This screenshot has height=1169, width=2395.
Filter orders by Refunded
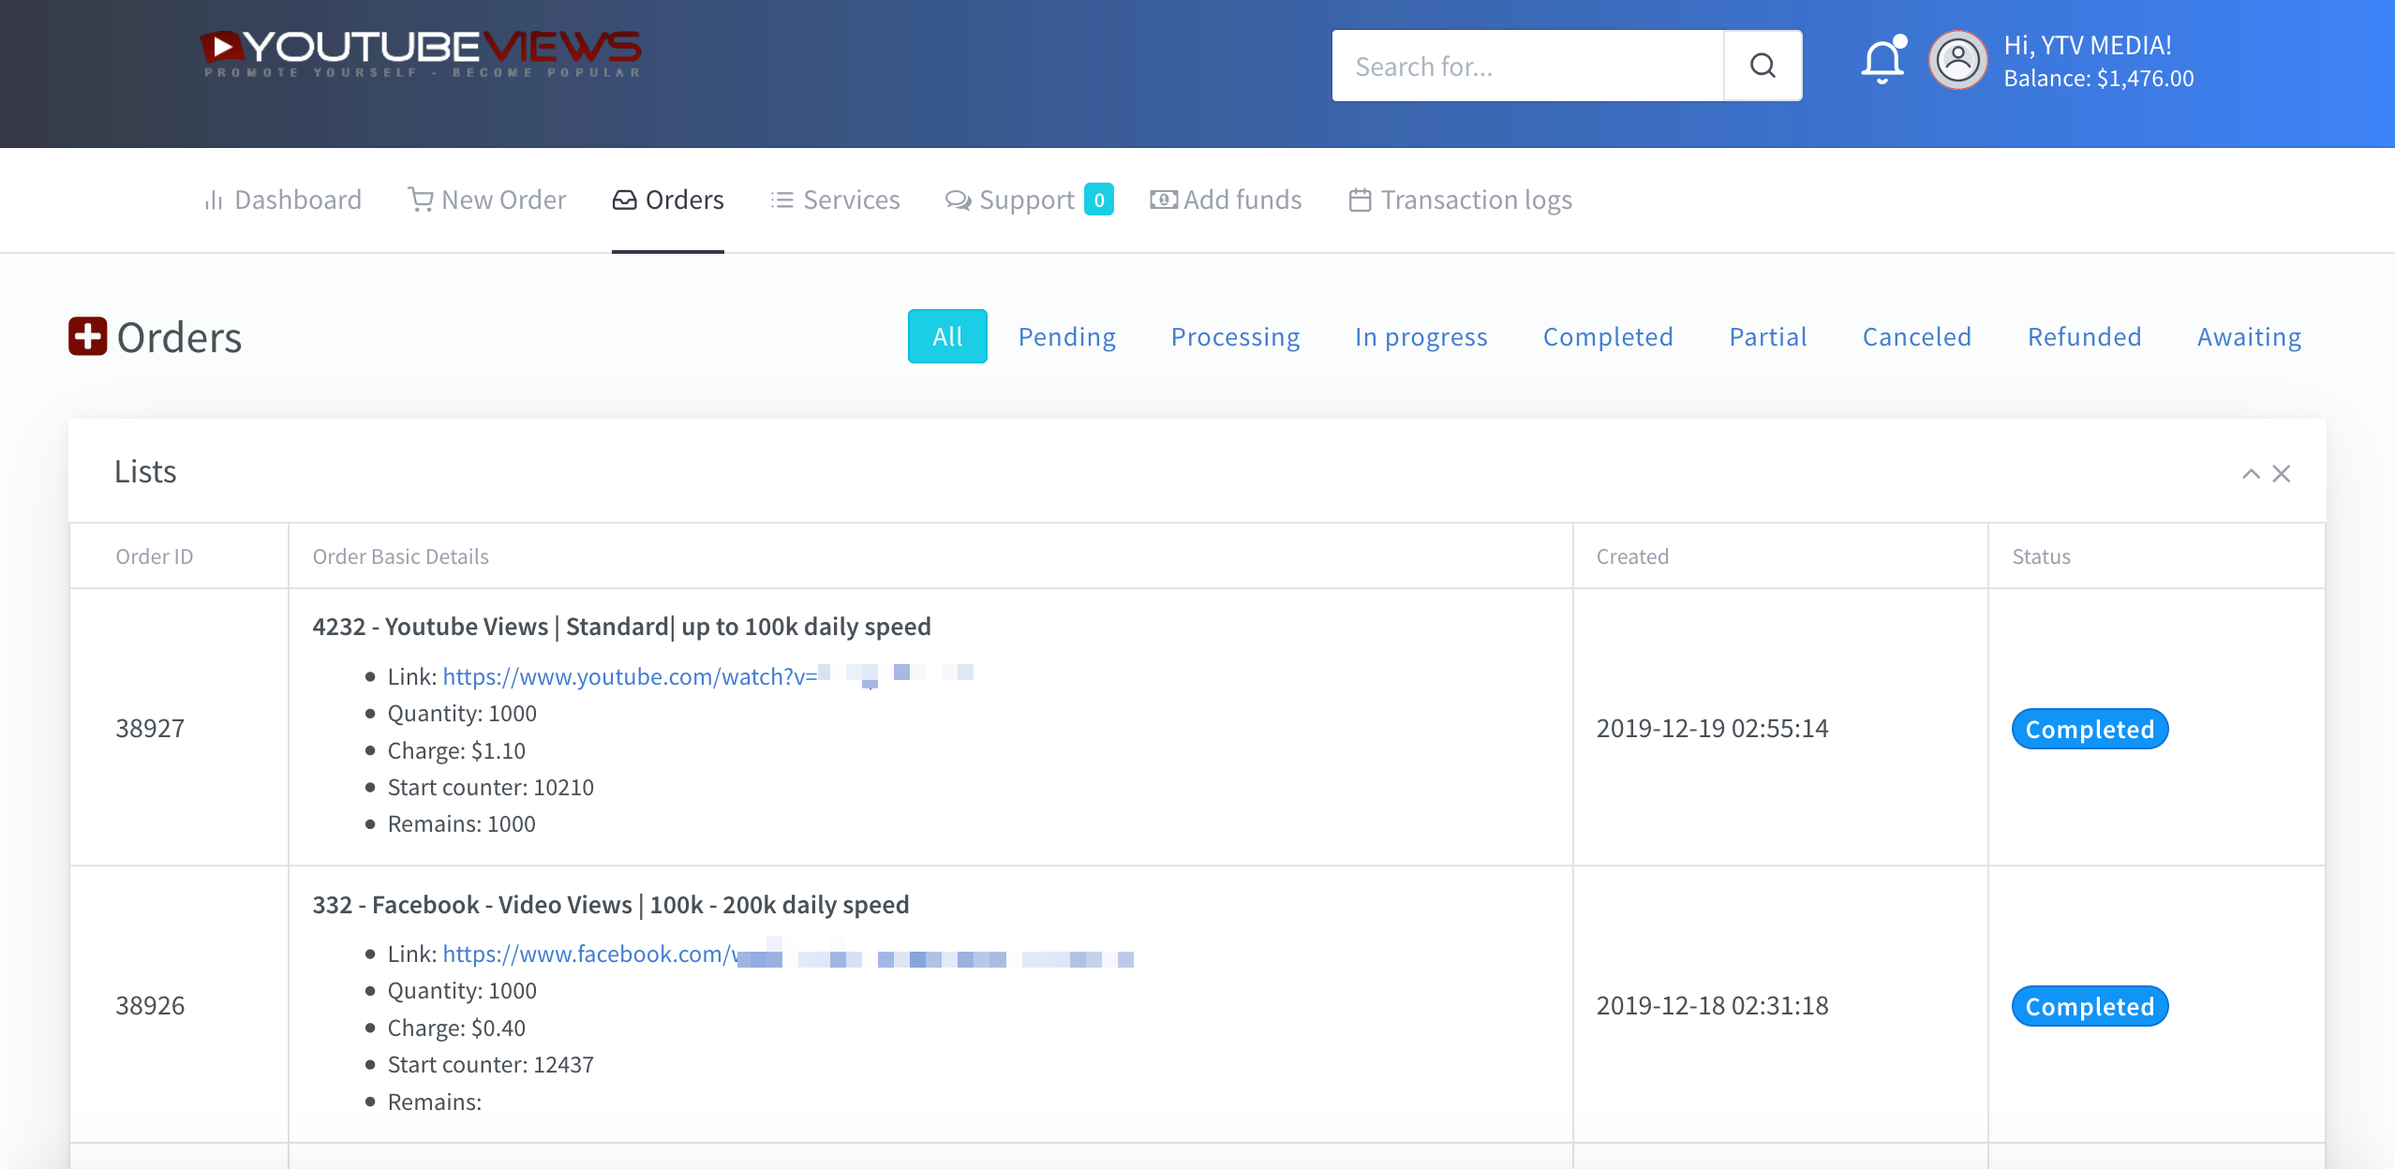pyautogui.click(x=2084, y=336)
